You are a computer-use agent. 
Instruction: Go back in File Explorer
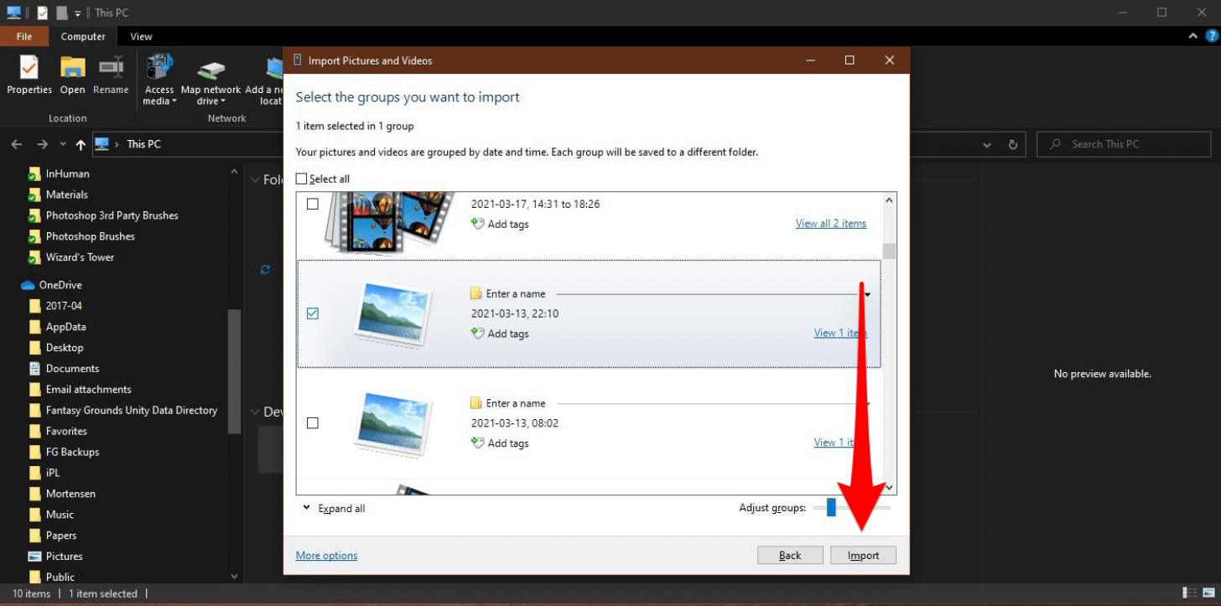click(17, 144)
